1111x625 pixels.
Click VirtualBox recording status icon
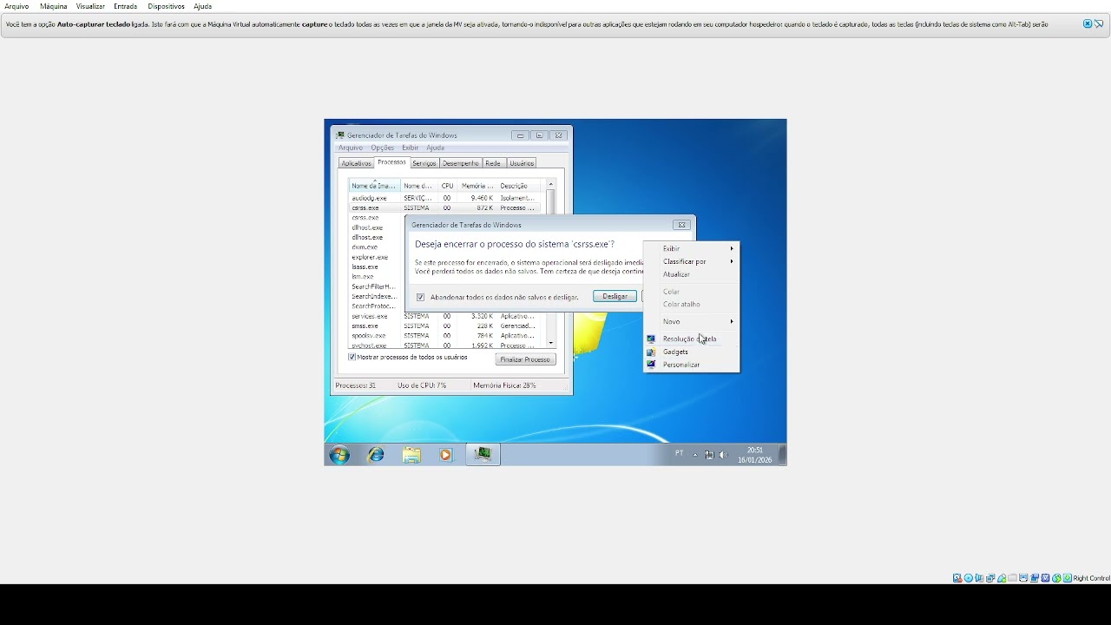1034,578
